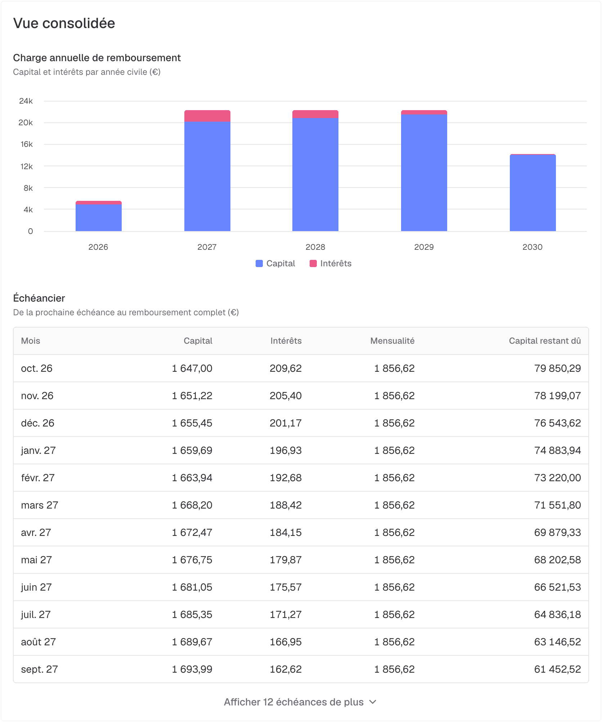This screenshot has width=602, height=722.
Task: Click the interest value '209,62'
Action: [x=286, y=368]
